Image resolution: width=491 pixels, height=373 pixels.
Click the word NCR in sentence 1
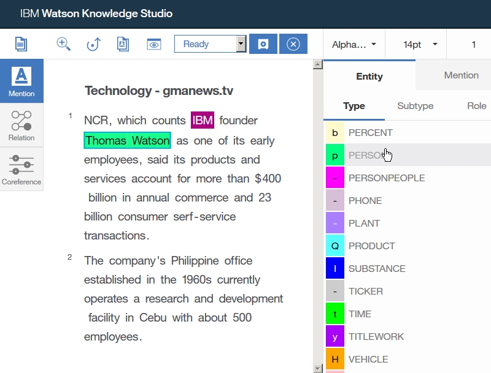98,120
